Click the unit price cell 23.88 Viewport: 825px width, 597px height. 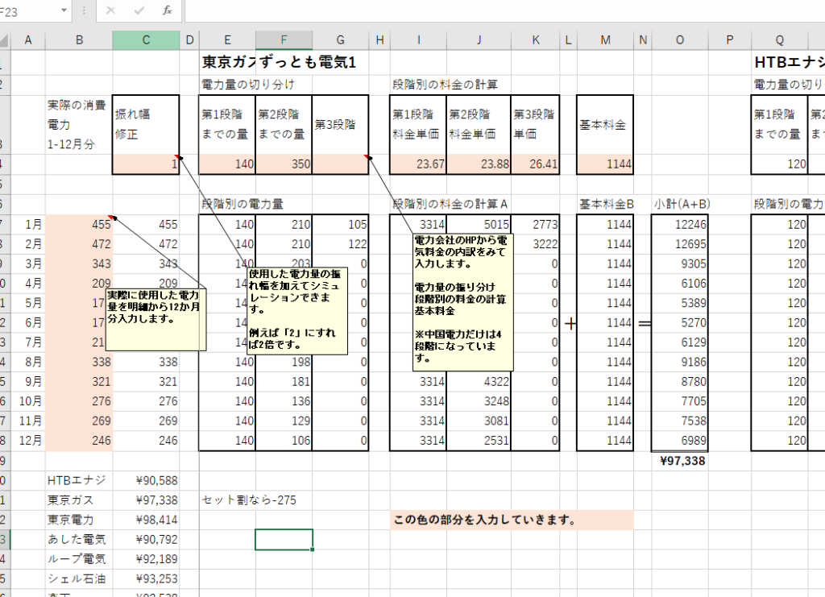coord(479,164)
